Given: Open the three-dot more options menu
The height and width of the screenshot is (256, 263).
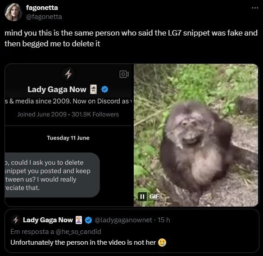Looking at the screenshot, I should pyautogui.click(x=255, y=8).
